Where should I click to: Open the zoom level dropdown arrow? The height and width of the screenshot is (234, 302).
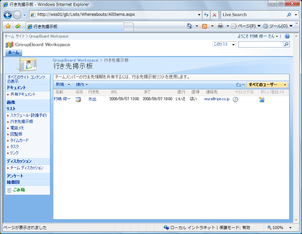point(290,228)
